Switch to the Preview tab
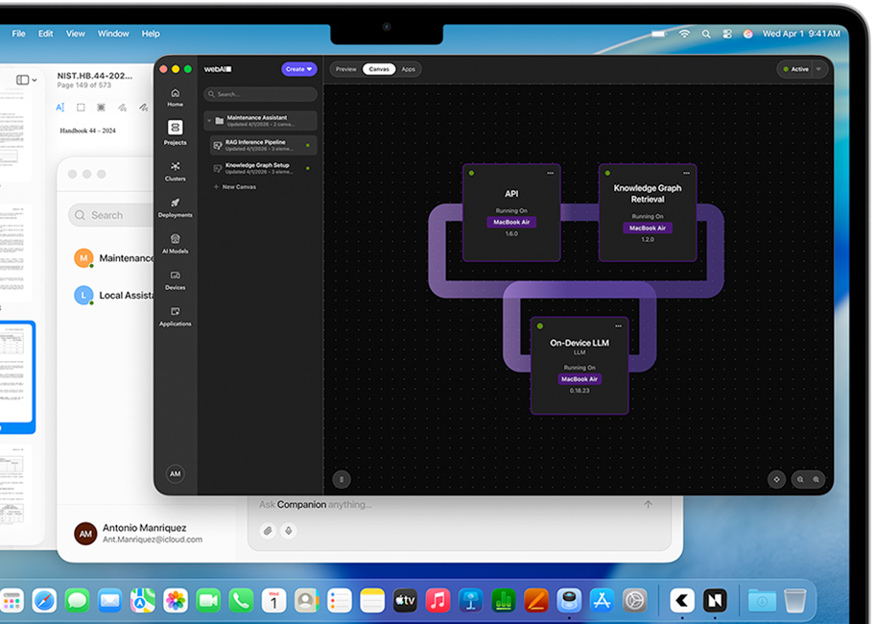This screenshot has height=624, width=875. coord(345,69)
